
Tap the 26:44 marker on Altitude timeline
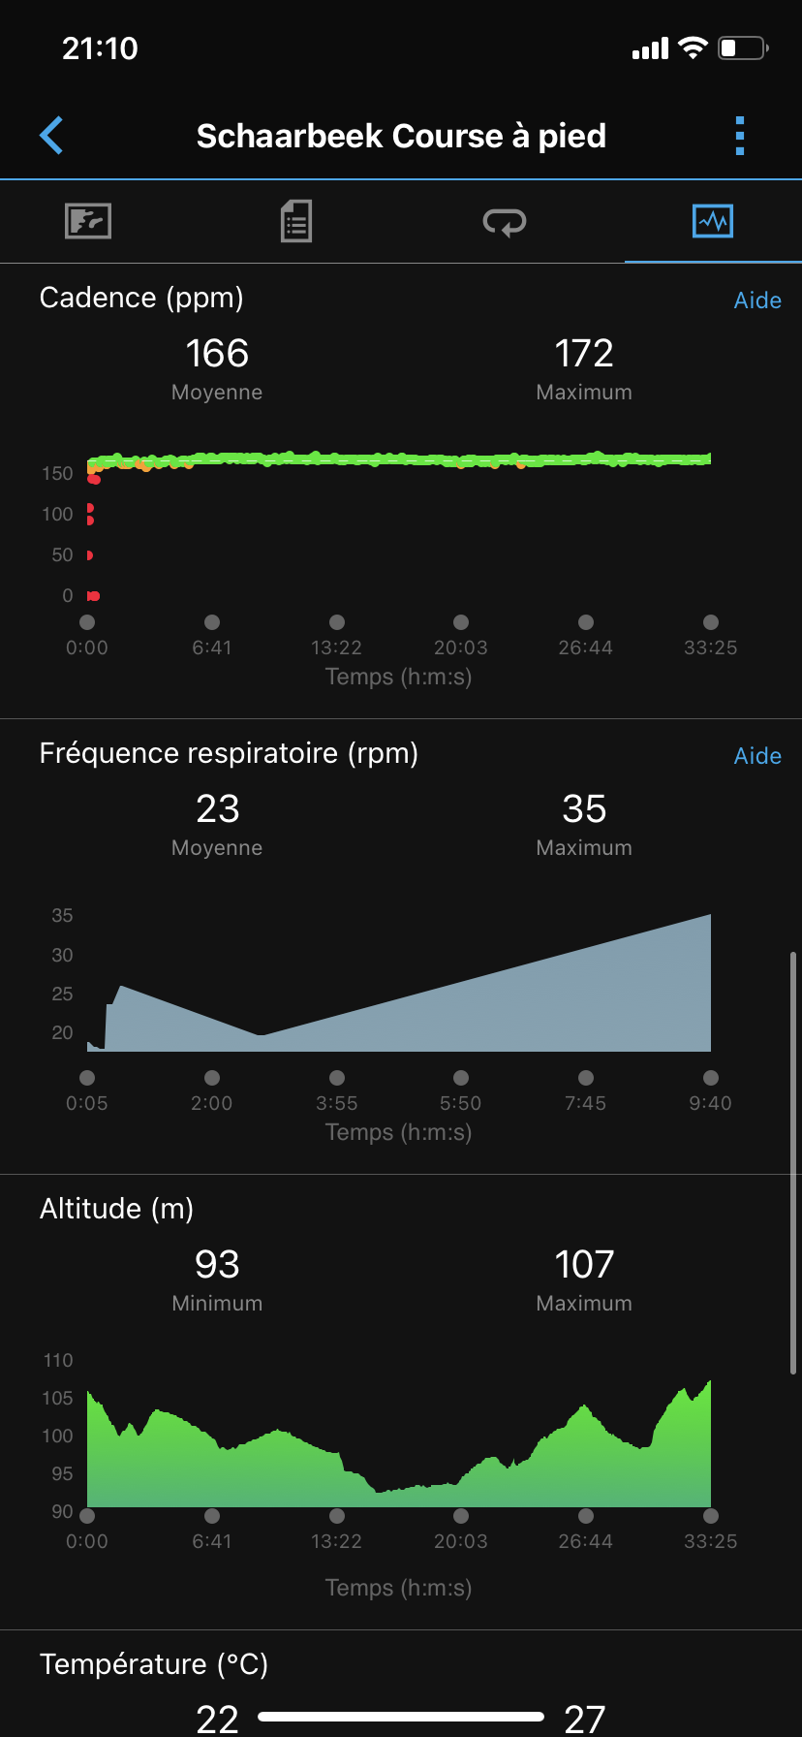point(586,1516)
